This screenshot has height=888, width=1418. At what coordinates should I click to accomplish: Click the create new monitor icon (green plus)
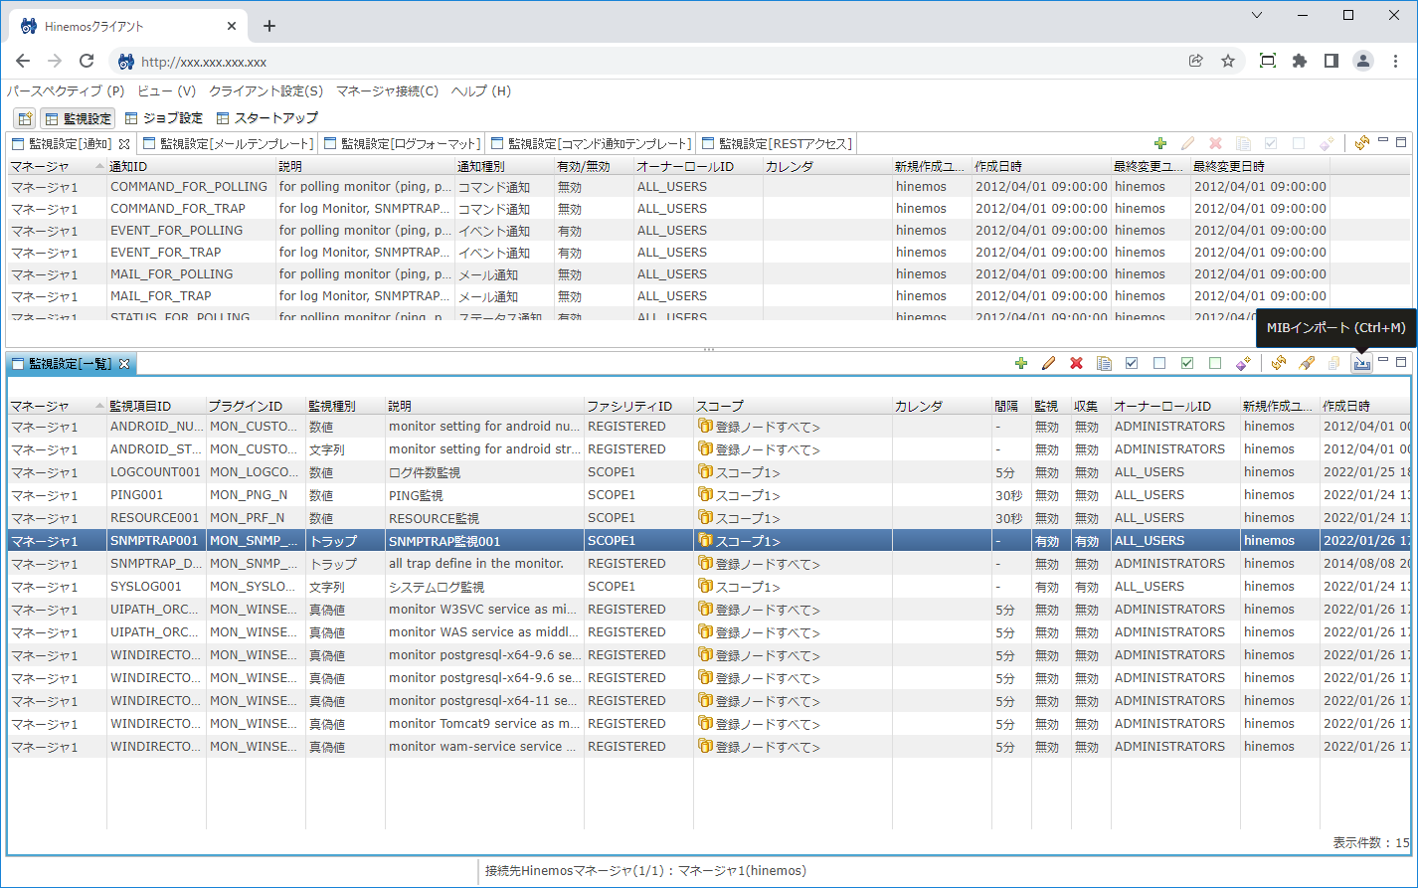(x=1021, y=363)
